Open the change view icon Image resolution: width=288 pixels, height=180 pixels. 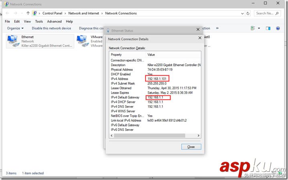(x=253, y=28)
